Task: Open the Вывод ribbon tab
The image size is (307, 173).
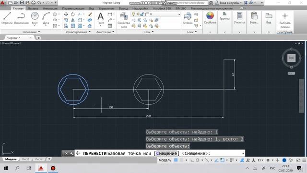Action: 123,9
